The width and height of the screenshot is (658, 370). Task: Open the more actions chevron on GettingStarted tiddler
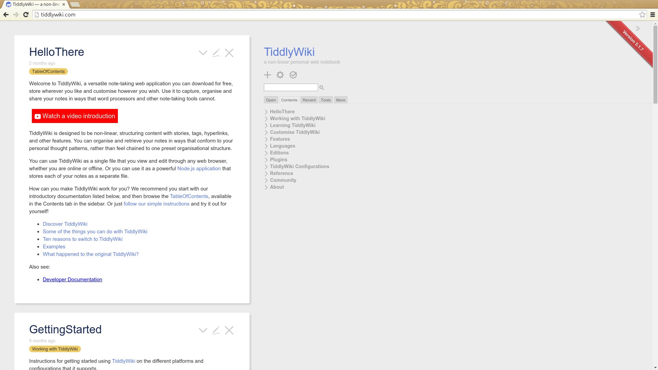coord(203,330)
